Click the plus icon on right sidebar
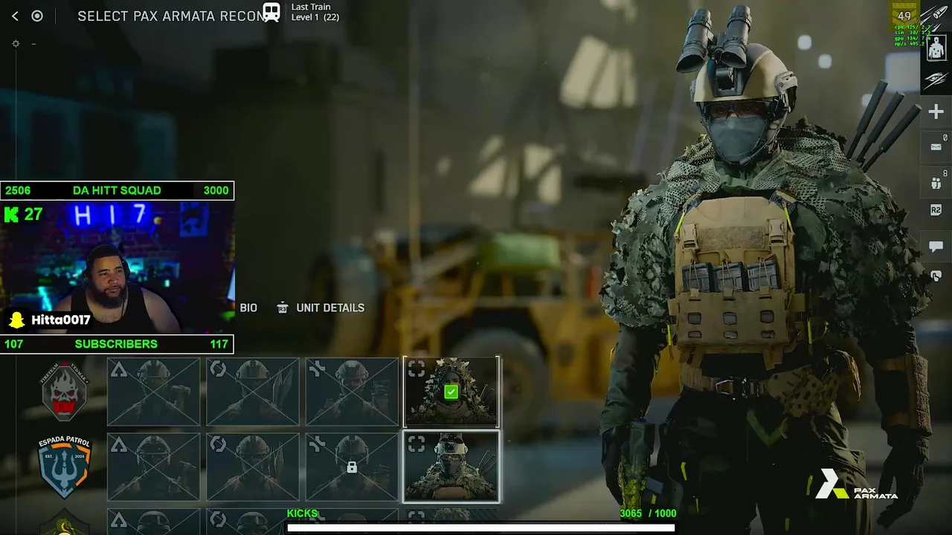This screenshot has height=535, width=952. coord(936,111)
